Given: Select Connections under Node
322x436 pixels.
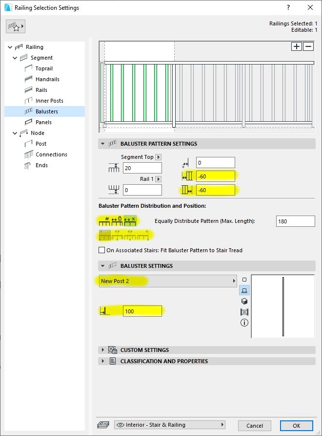Looking at the screenshot, I should point(51,154).
